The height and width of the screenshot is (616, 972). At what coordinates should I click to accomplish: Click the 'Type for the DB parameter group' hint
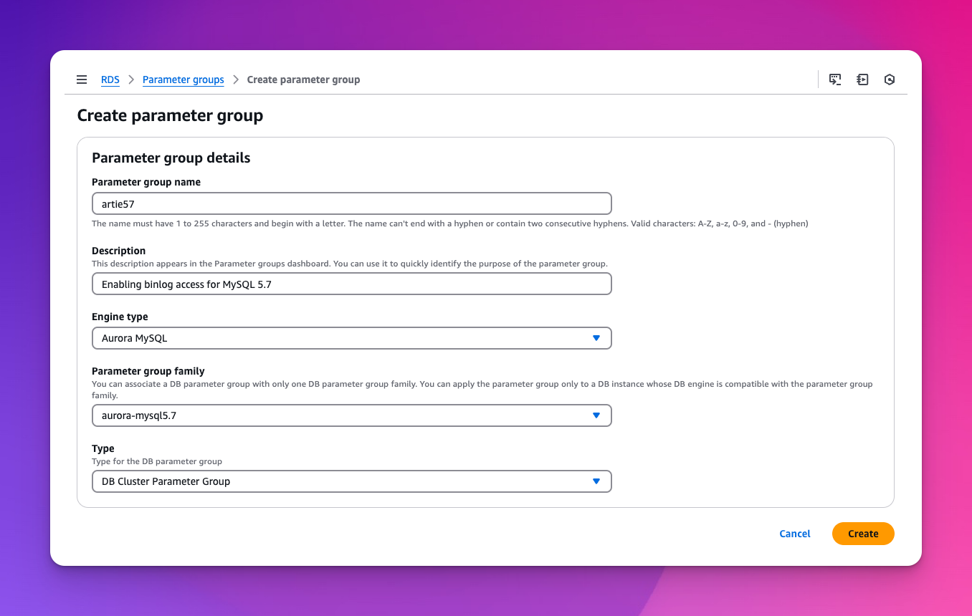(x=157, y=461)
